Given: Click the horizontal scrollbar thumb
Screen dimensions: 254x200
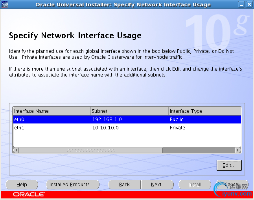Looking at the screenshot, I should [x=90, y=150].
